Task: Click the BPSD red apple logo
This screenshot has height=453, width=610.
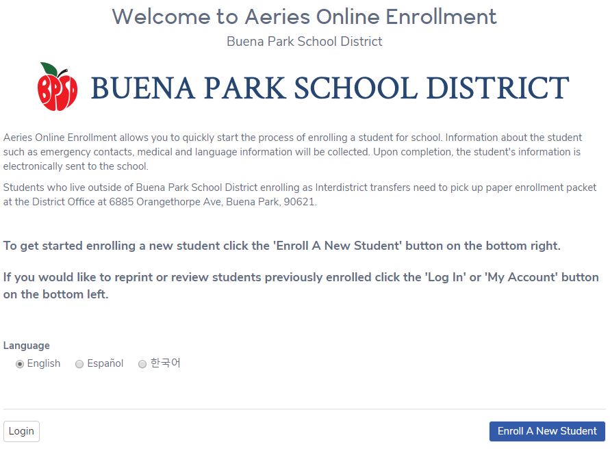Action: click(x=58, y=87)
